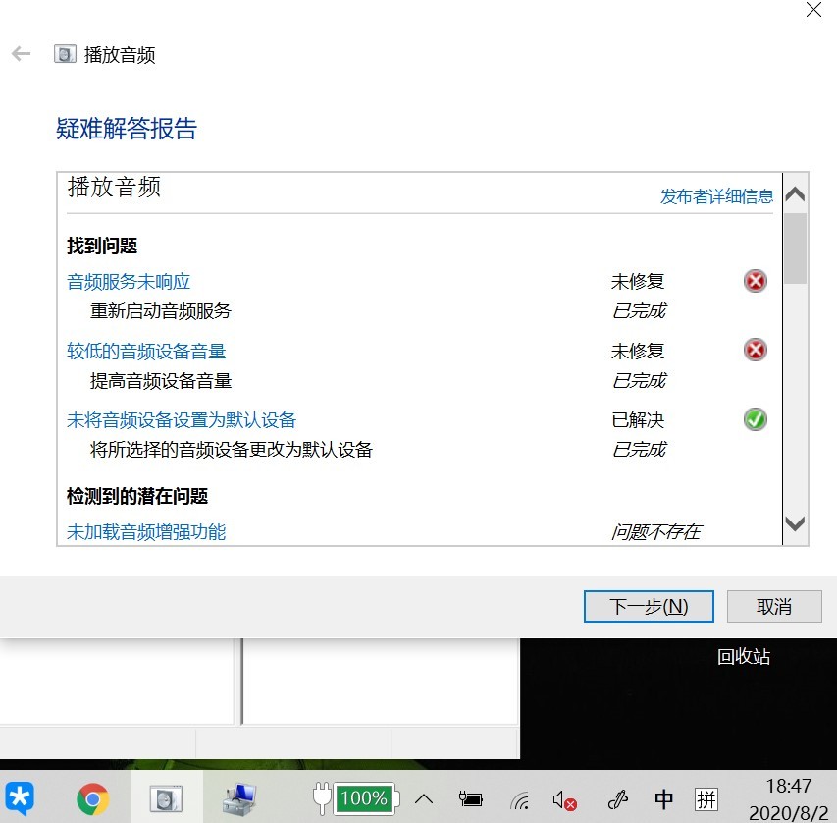The height and width of the screenshot is (823, 837).
Task: Click the 取消 button
Action: point(774,607)
